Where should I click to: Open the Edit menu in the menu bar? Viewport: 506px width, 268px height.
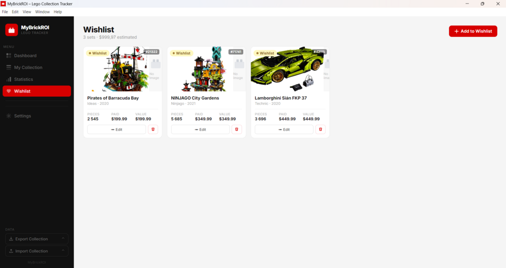click(15, 12)
